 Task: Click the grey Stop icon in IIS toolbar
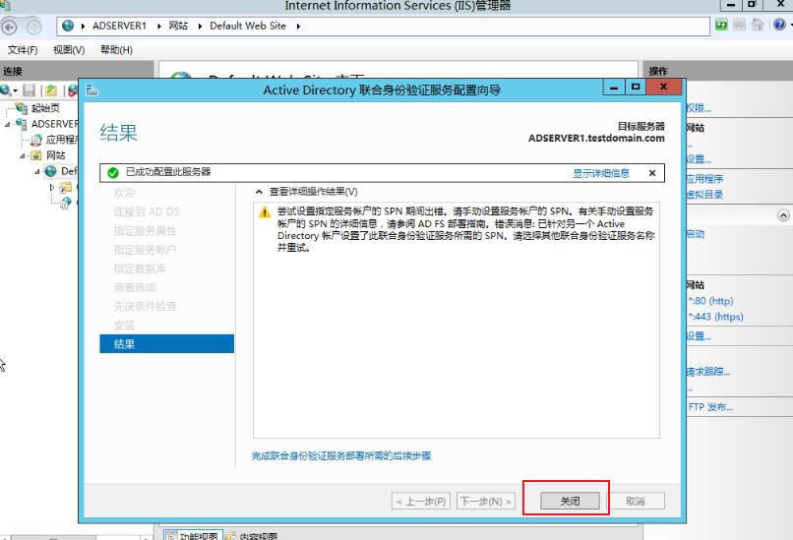[x=740, y=25]
